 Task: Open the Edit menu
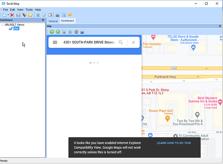tap(12, 10)
